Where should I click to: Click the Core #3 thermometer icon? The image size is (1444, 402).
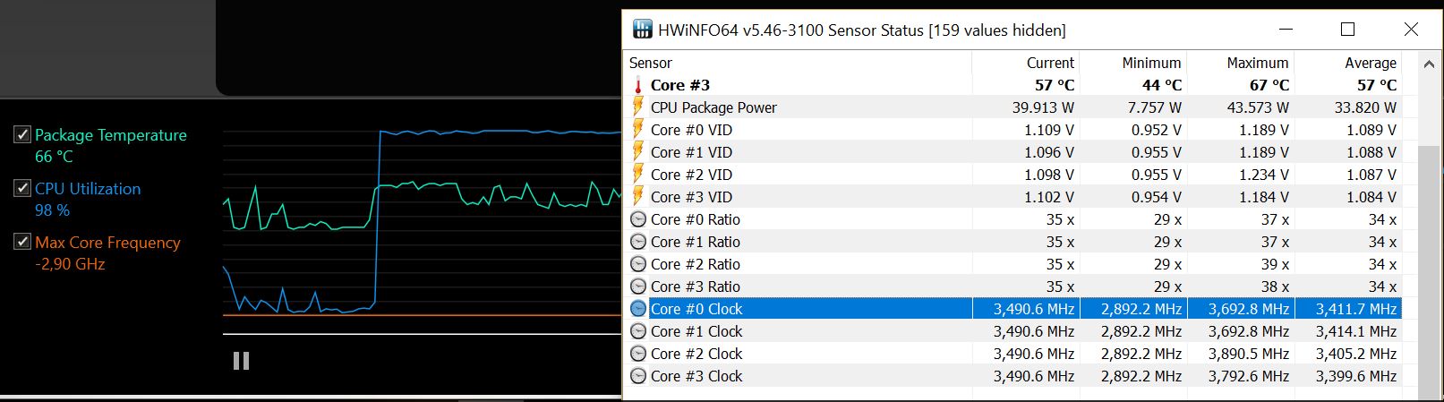pyautogui.click(x=638, y=85)
